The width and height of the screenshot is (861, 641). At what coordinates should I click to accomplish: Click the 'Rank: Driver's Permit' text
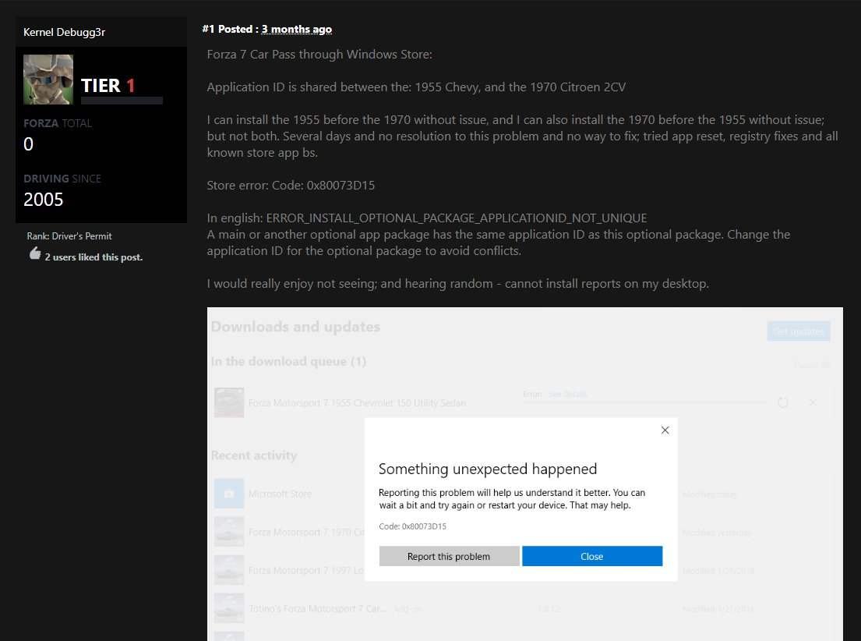click(69, 236)
